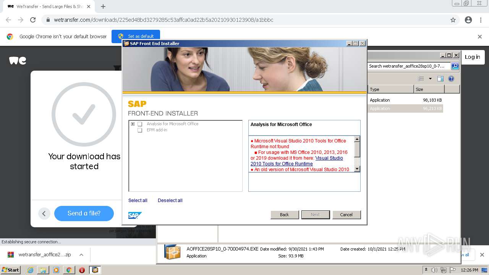Open the download item chevron menu
This screenshot has height=275, width=489.
coord(81,255)
